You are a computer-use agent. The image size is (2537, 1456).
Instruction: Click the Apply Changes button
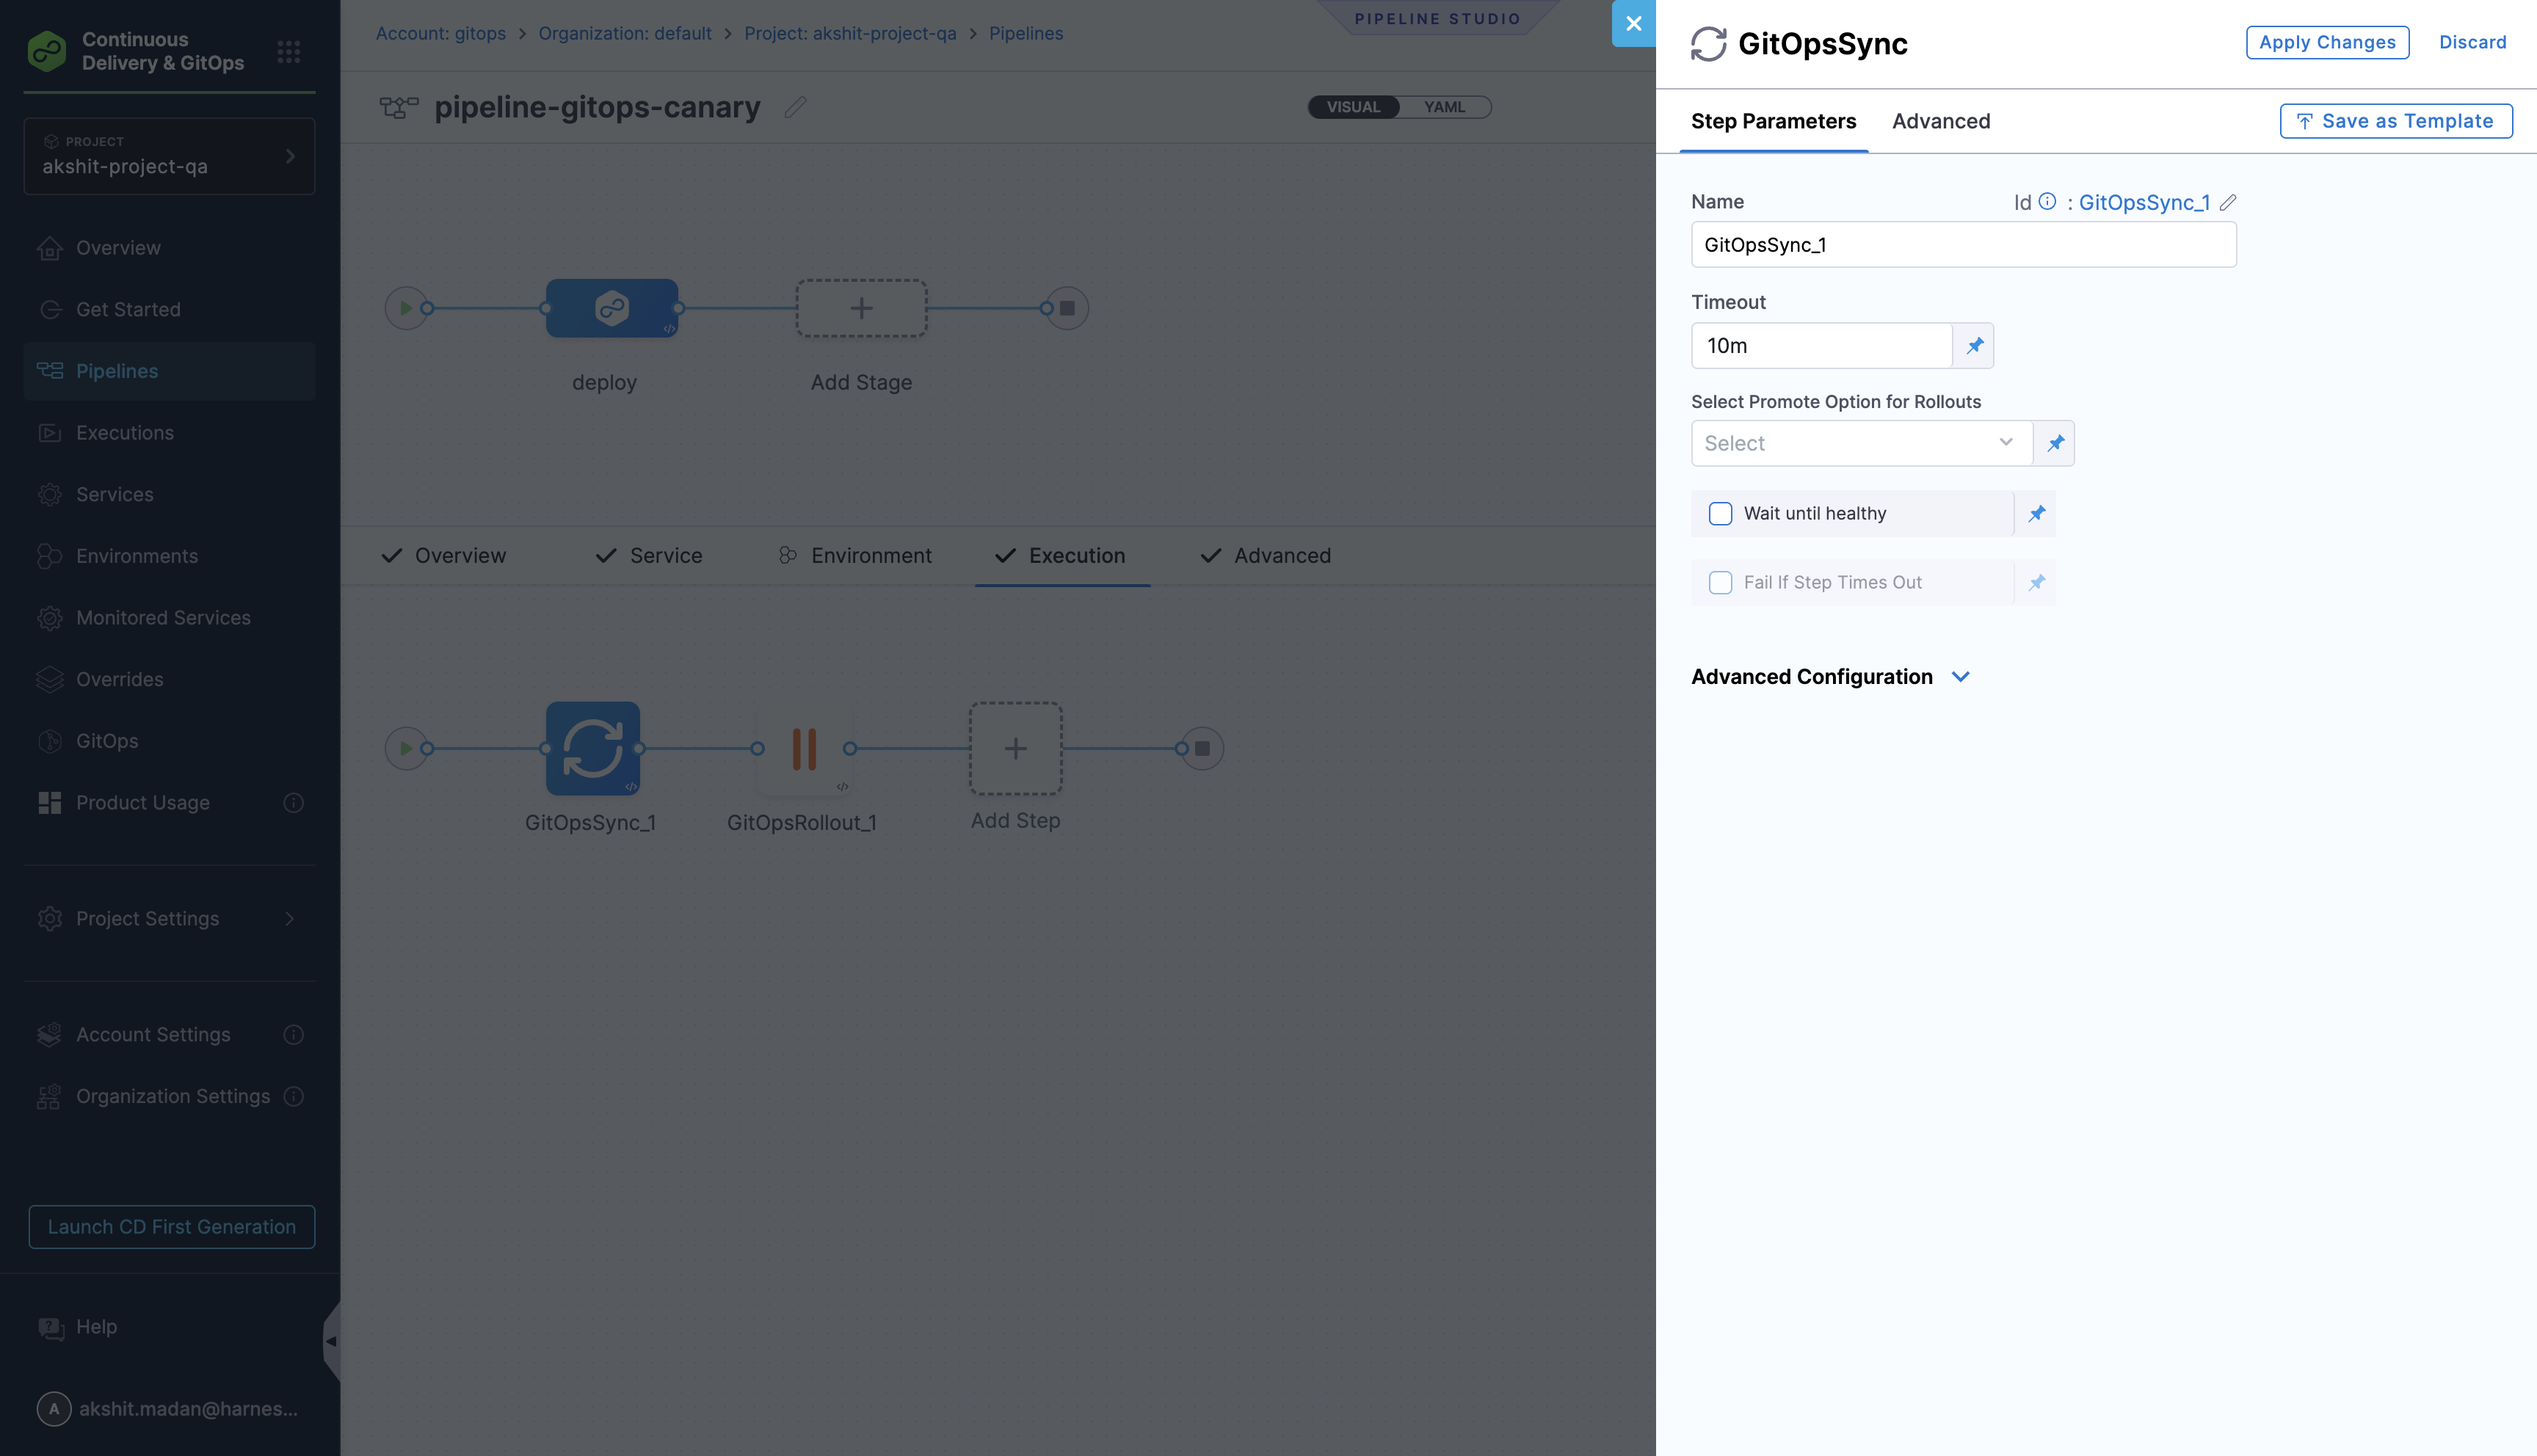pyautogui.click(x=2327, y=42)
